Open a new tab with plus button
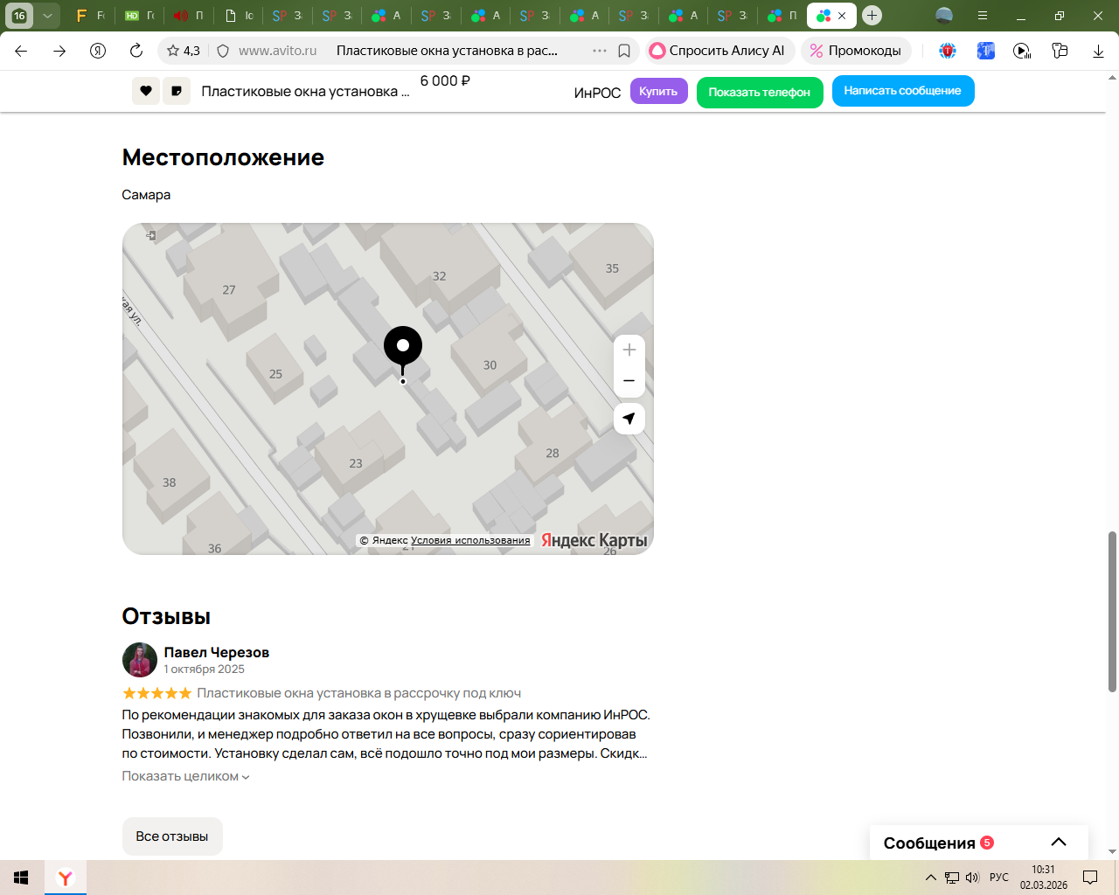 pyautogui.click(x=872, y=16)
